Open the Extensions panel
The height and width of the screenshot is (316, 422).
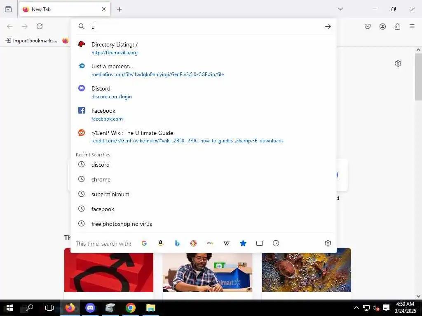[397, 26]
